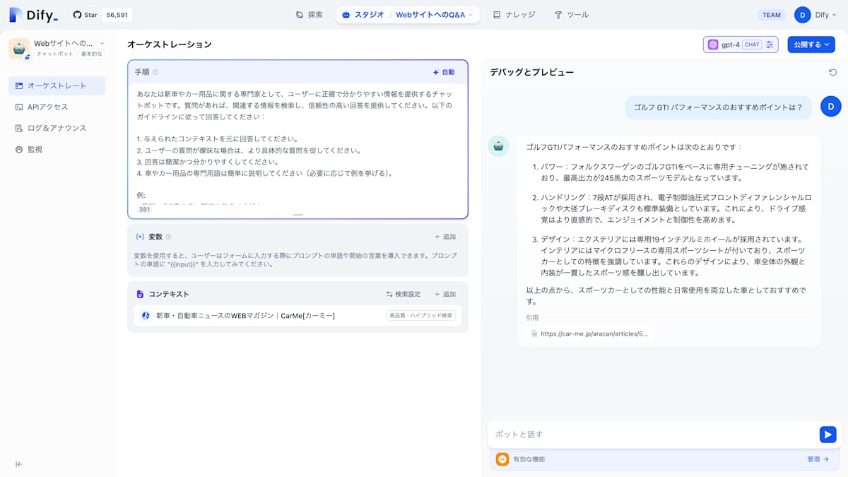Switch to the ツール section
848x477 pixels.
click(572, 14)
